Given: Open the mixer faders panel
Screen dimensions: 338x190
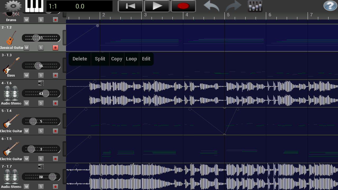Looking at the screenshot, I should click(254, 5).
